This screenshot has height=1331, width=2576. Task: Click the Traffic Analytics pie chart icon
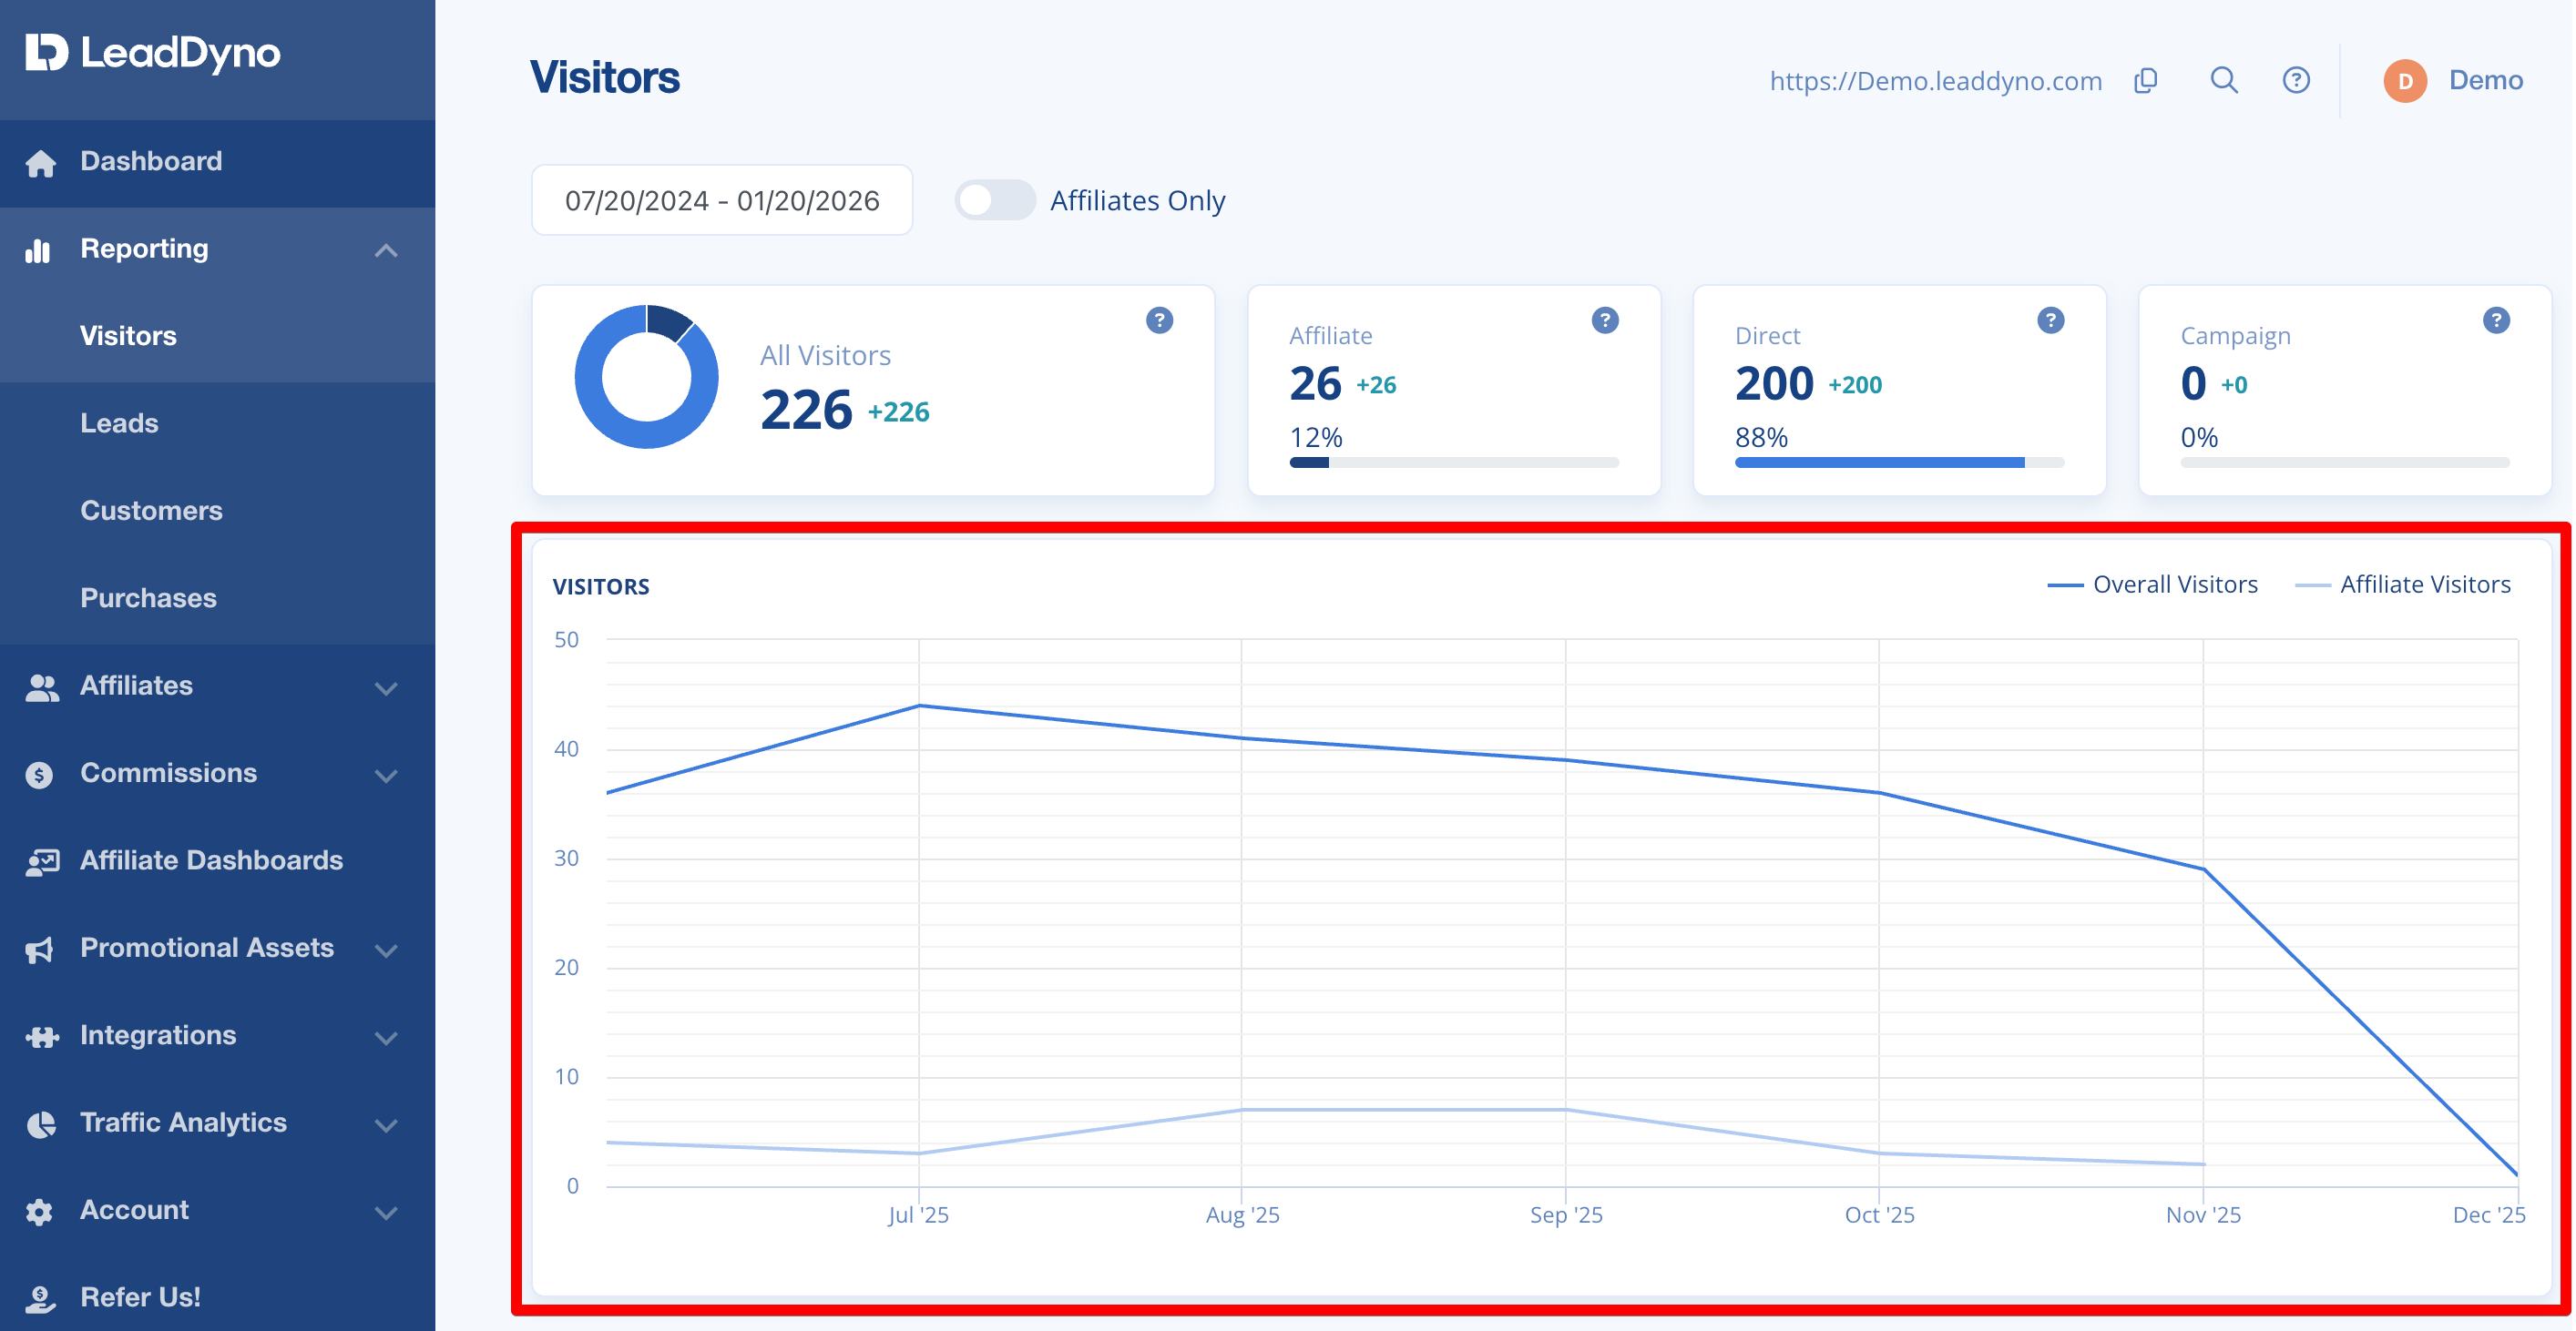coord(41,1124)
